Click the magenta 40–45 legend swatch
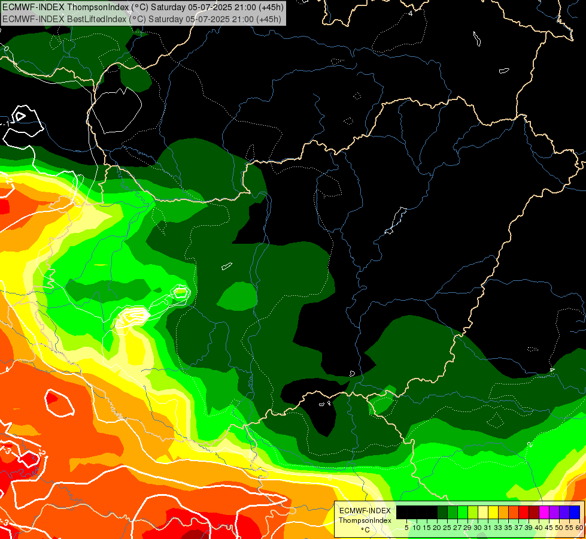 (544, 512)
